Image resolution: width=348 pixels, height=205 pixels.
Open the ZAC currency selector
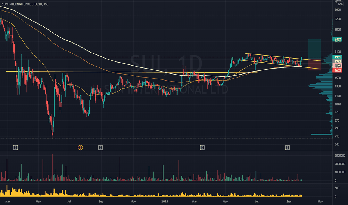(x=340, y=4)
